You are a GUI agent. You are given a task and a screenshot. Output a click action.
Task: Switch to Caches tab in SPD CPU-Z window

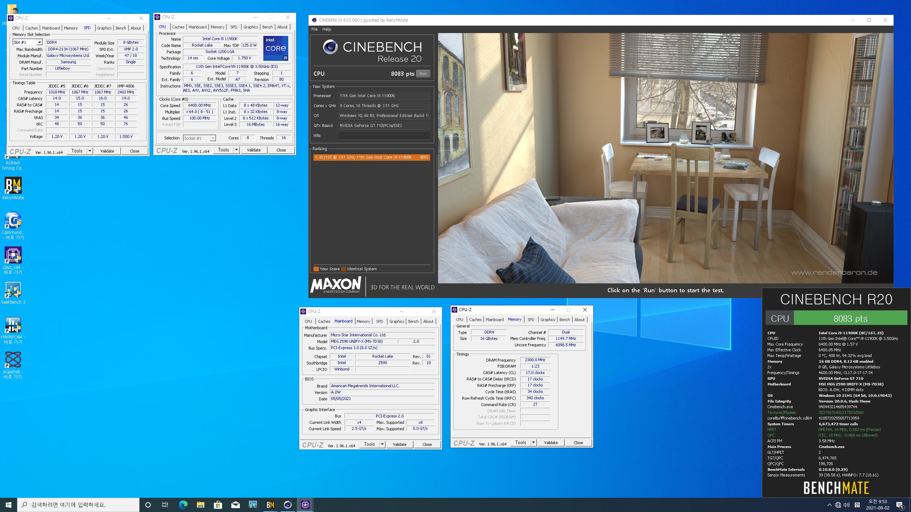[31, 28]
